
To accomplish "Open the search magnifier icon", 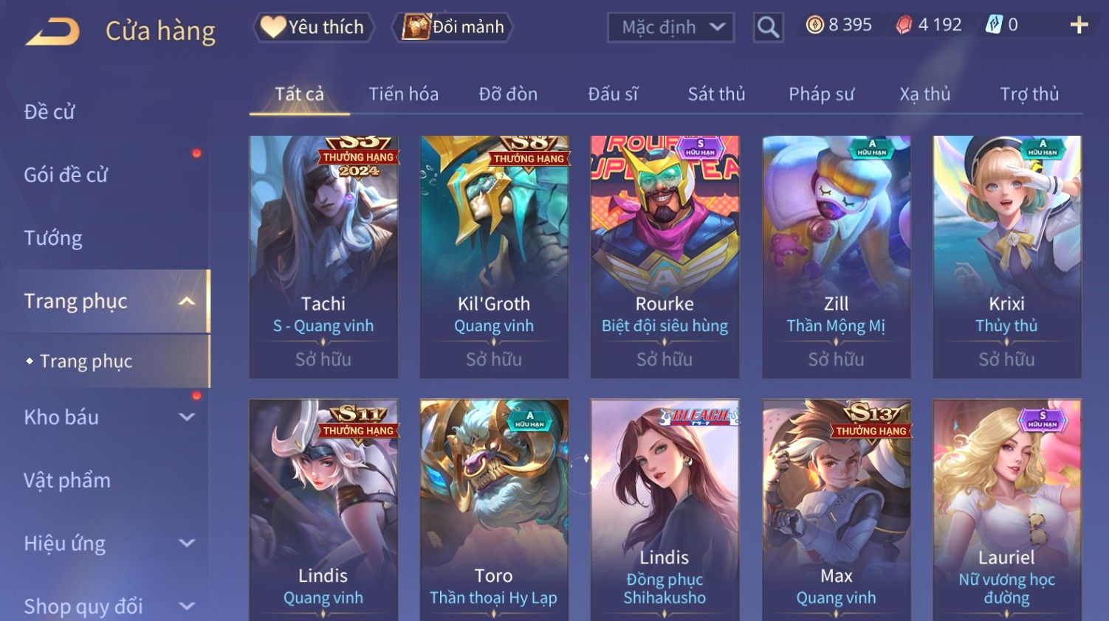I will (x=768, y=27).
